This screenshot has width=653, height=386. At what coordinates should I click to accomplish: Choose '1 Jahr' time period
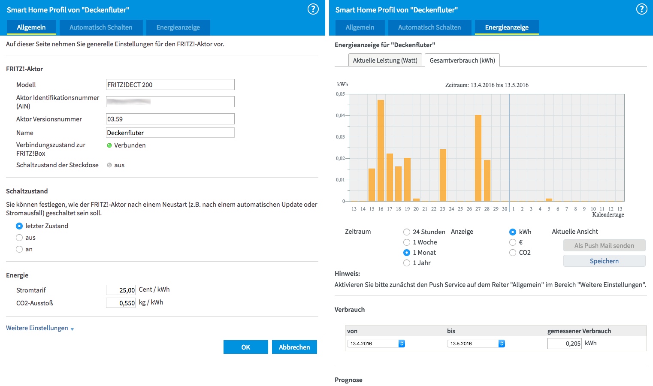(x=407, y=263)
